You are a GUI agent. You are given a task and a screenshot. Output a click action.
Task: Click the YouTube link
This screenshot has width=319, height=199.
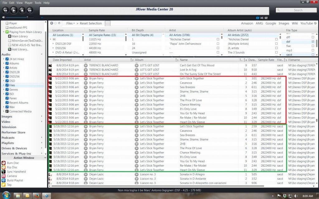pos(307,23)
